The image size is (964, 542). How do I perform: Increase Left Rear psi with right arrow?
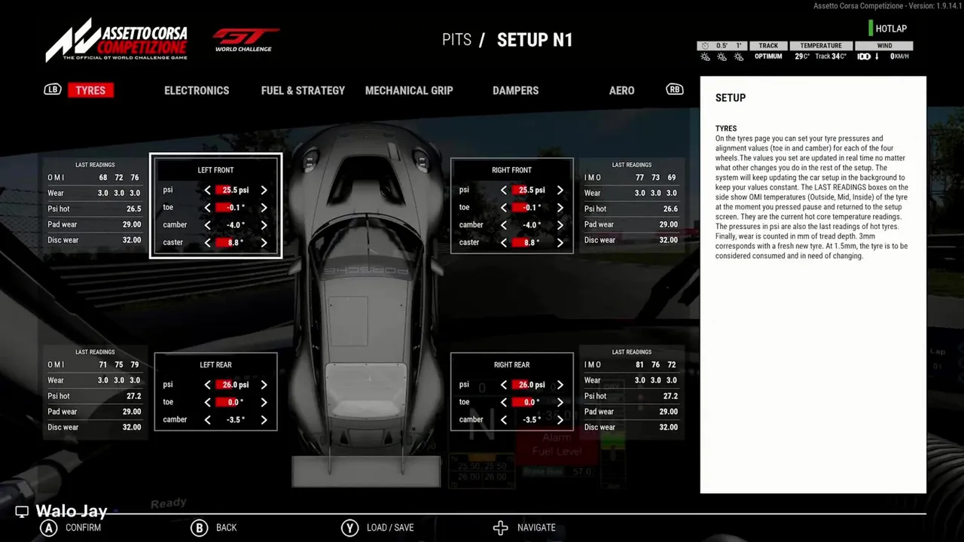(264, 385)
